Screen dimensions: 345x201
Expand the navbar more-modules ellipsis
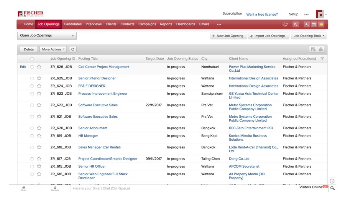click(219, 25)
